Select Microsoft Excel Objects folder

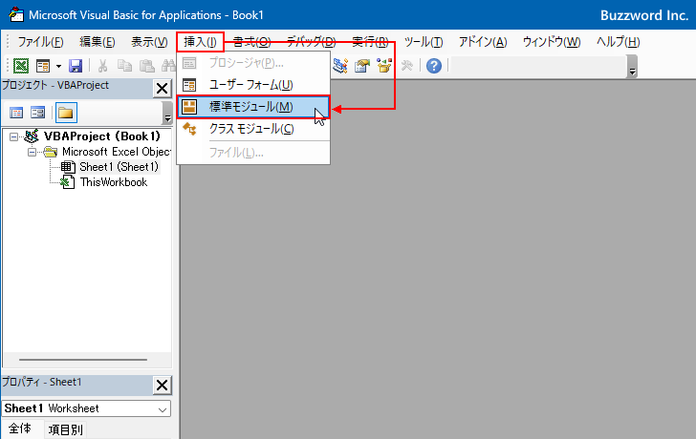coord(117,152)
